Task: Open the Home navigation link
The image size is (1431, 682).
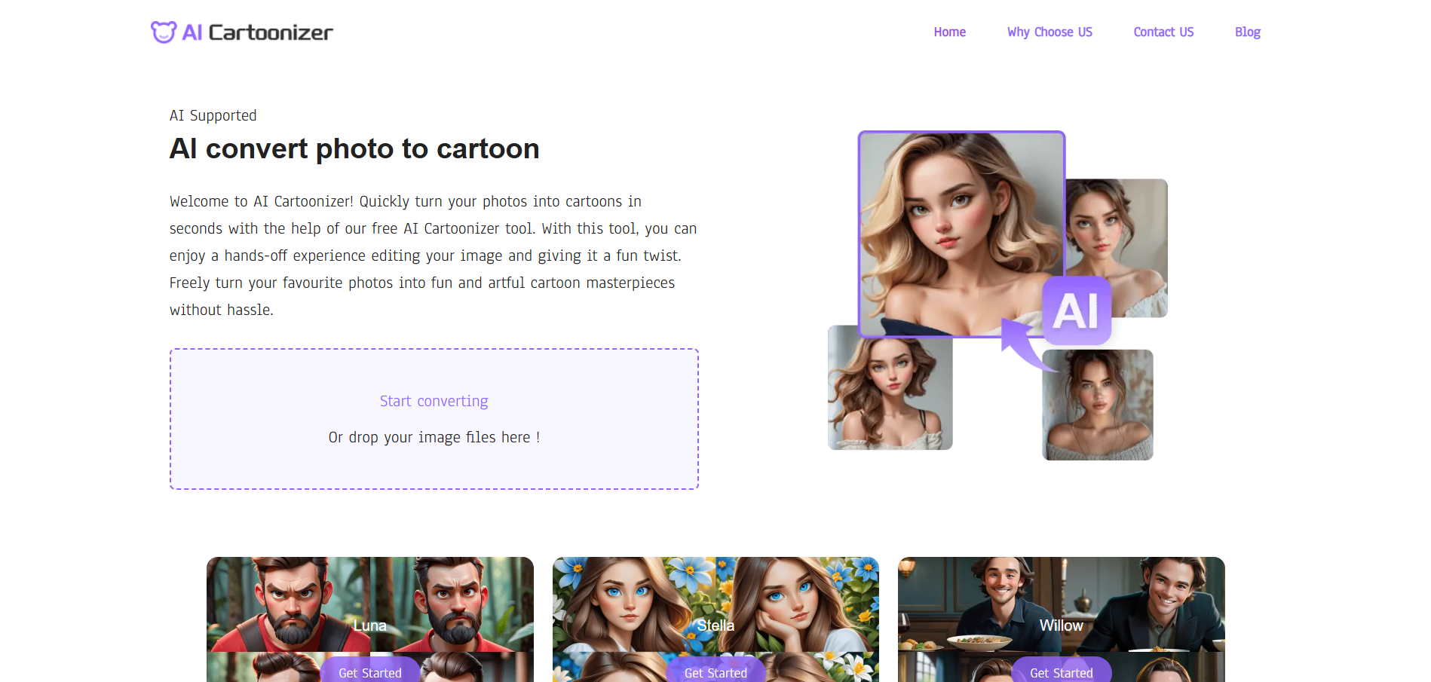Action: click(949, 32)
